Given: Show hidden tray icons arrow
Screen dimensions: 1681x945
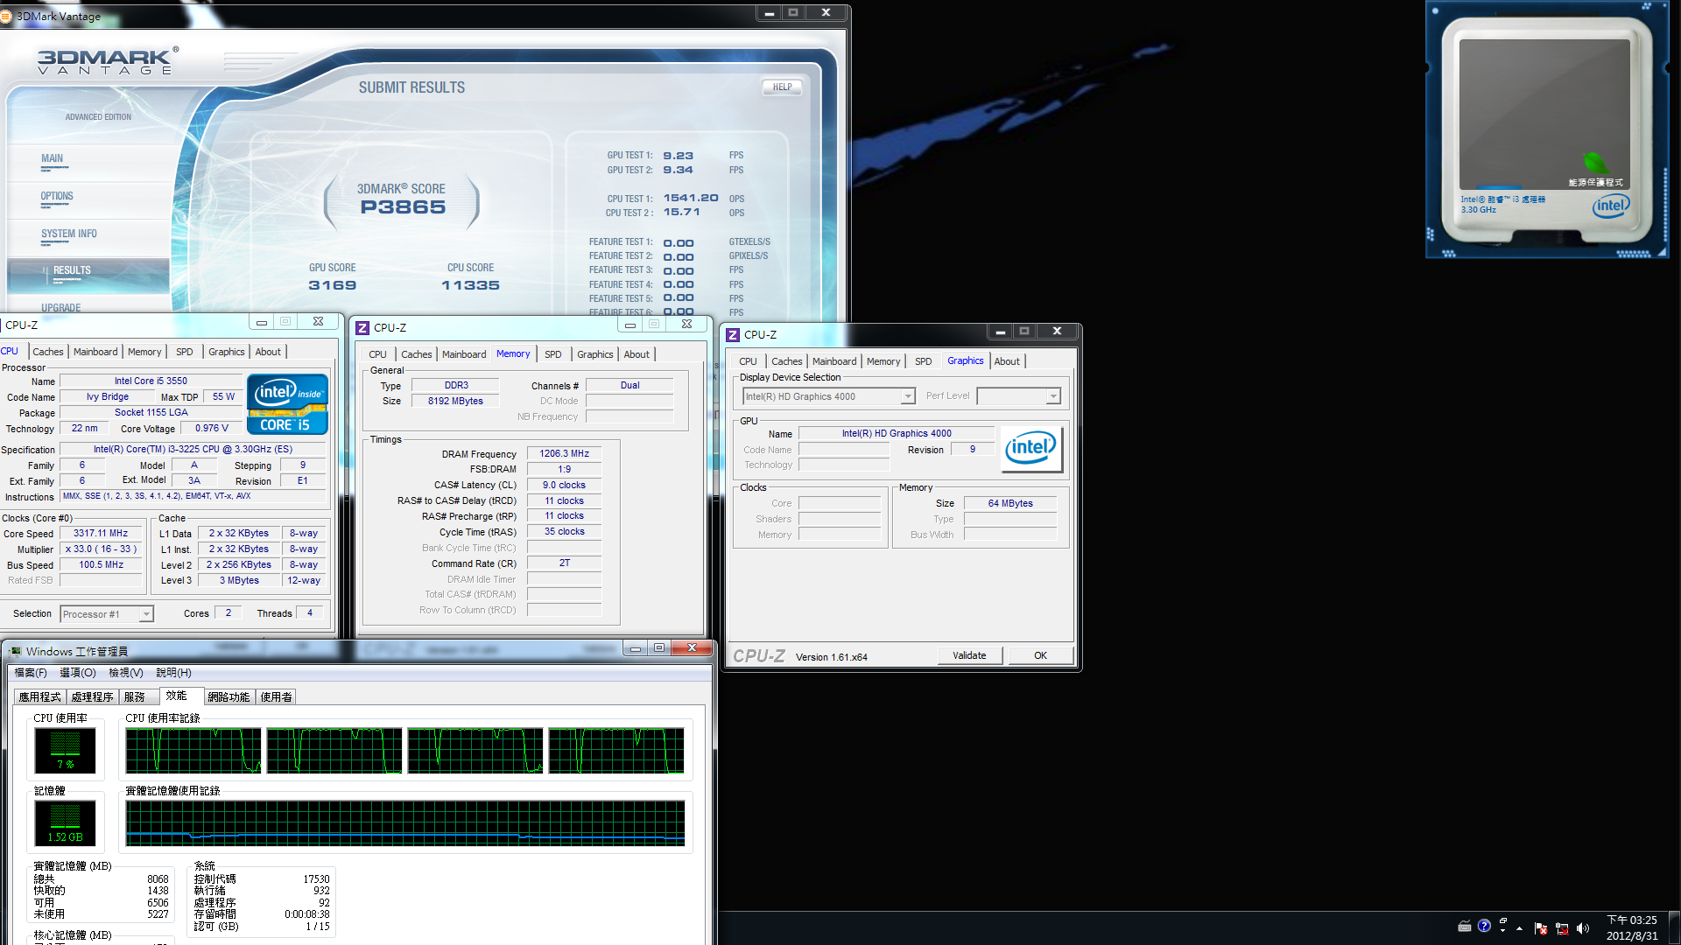Looking at the screenshot, I should point(1520,928).
